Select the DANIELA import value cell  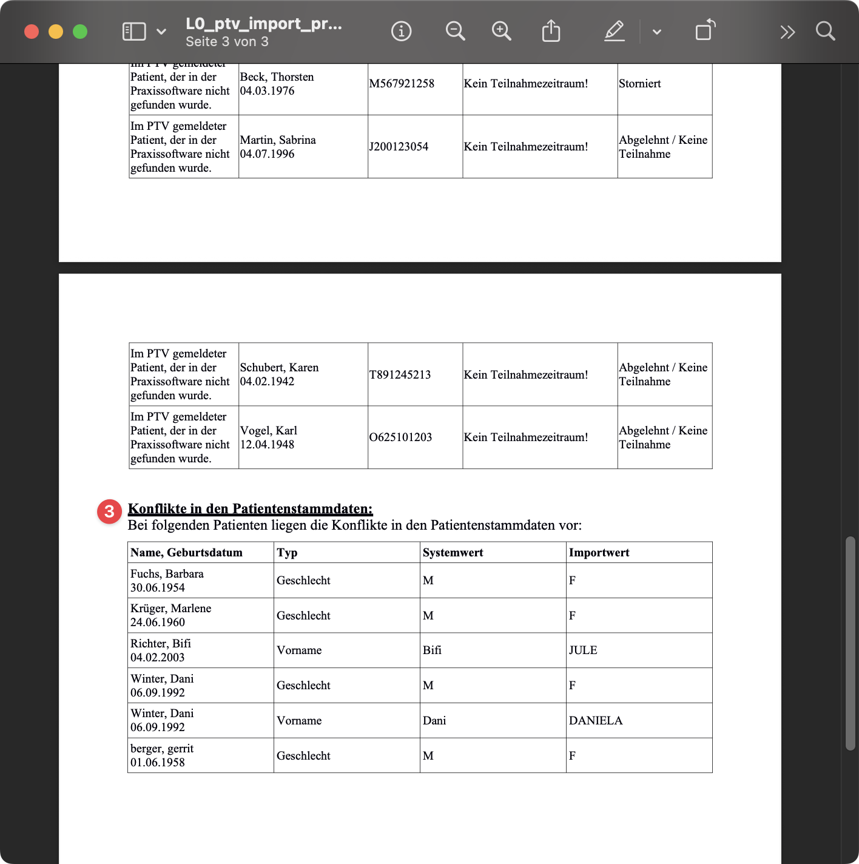click(596, 720)
